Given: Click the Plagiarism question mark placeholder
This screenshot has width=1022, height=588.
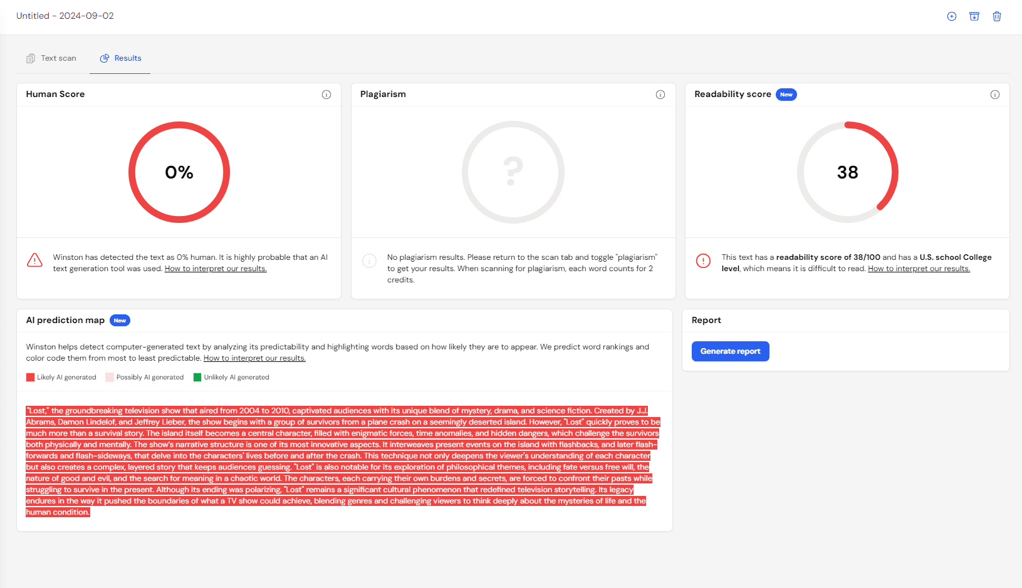Looking at the screenshot, I should click(513, 172).
